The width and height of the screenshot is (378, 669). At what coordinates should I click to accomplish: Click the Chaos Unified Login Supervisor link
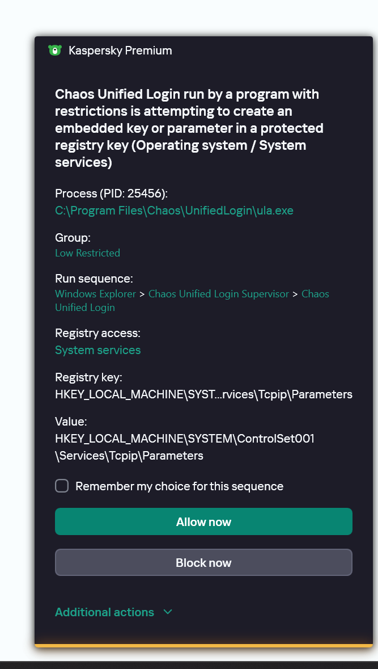point(219,294)
